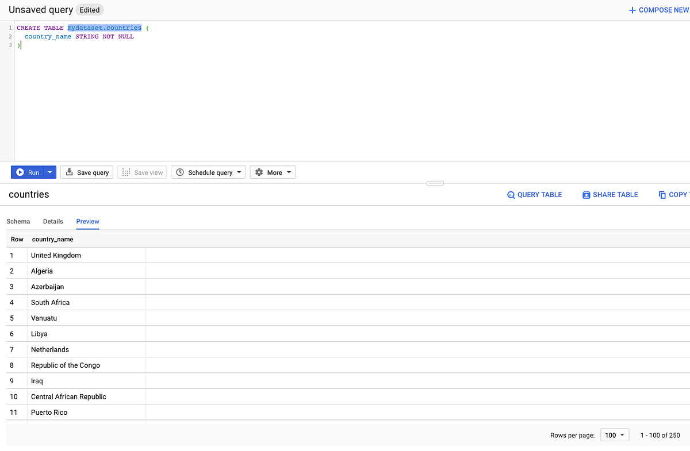Click the Copy table icon
This screenshot has height=451, width=690.
click(x=662, y=195)
